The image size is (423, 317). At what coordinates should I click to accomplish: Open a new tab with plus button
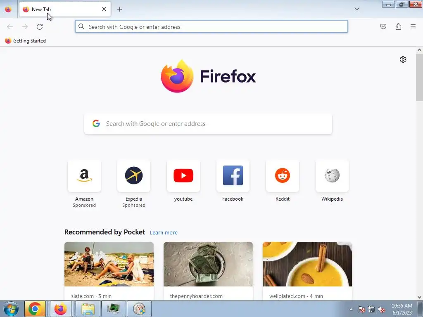(119, 9)
